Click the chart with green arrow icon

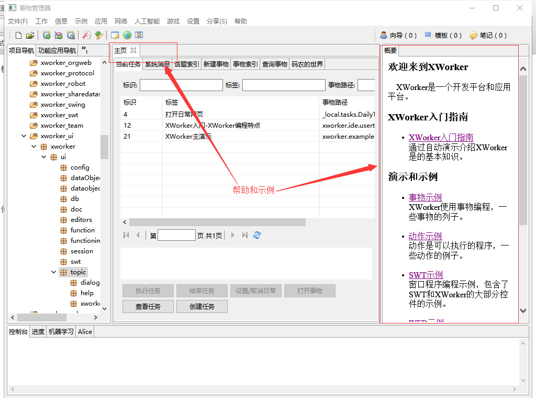click(59, 35)
